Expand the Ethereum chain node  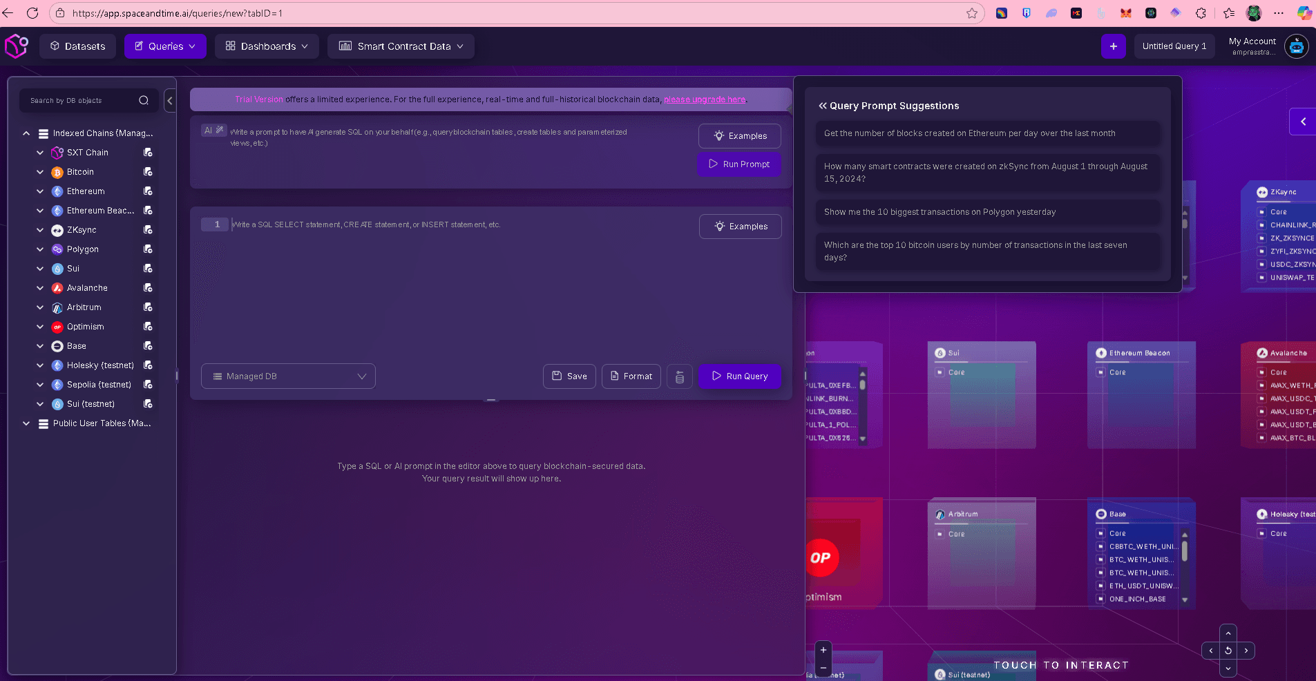pyautogui.click(x=40, y=191)
